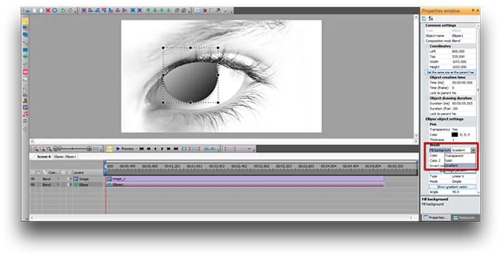Image resolution: width=500 pixels, height=255 pixels.
Task: Click the pin icon of Properties window
Action: click(x=473, y=11)
